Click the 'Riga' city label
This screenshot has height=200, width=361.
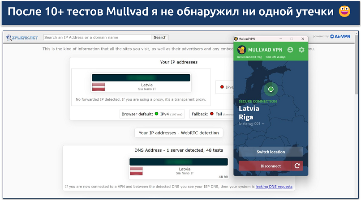point(246,117)
